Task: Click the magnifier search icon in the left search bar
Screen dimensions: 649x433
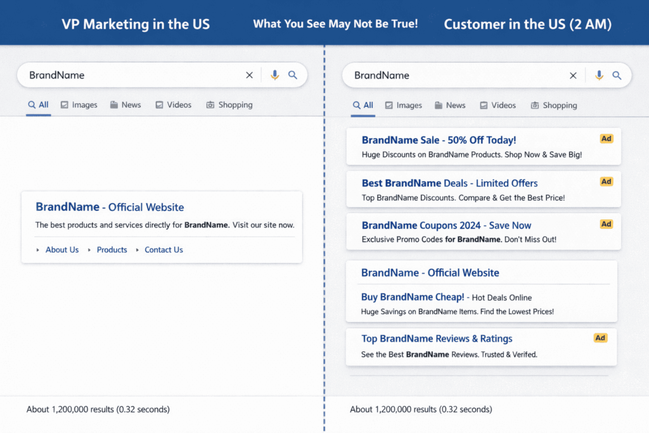Action: pos(293,74)
